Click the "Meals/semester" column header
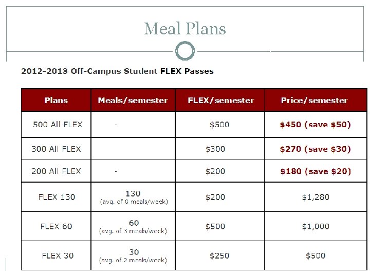The image size is (370, 277). pyautogui.click(x=133, y=101)
